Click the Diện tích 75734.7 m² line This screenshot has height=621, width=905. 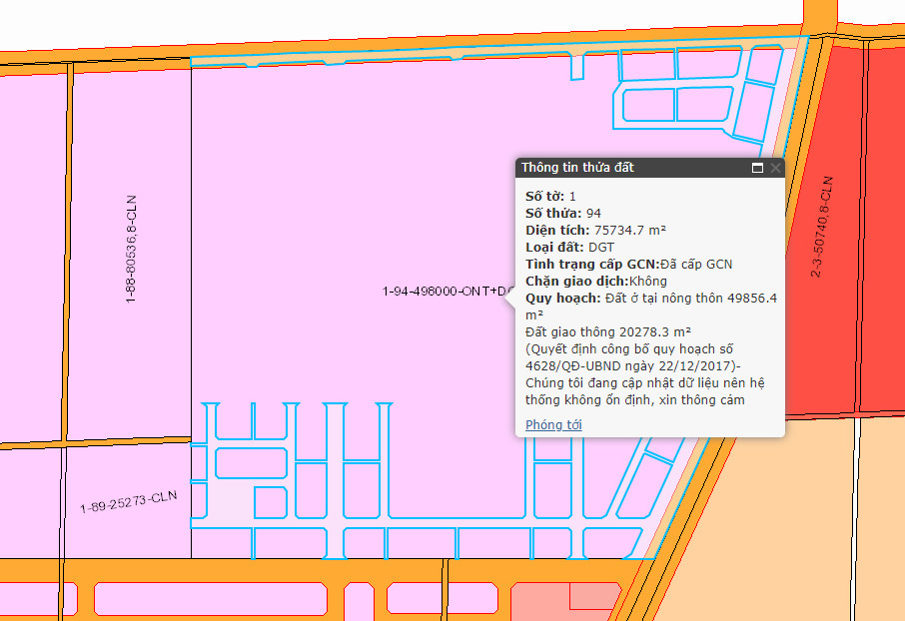[595, 230]
